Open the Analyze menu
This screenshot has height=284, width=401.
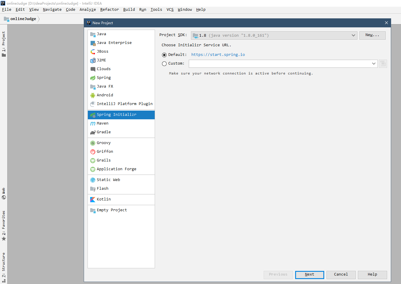(88, 10)
